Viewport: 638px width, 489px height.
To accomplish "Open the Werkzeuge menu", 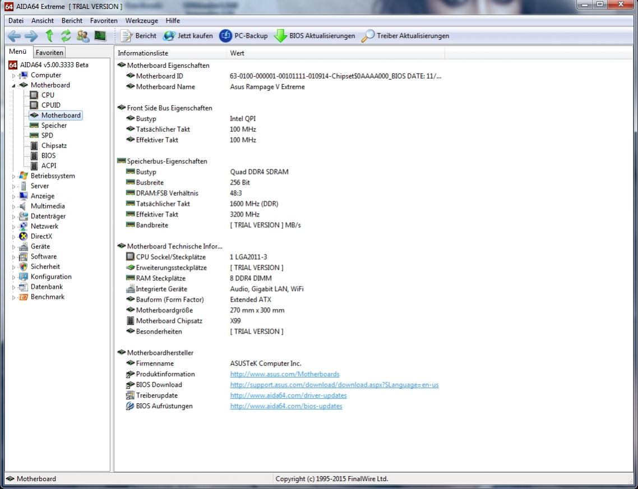I will [x=141, y=20].
